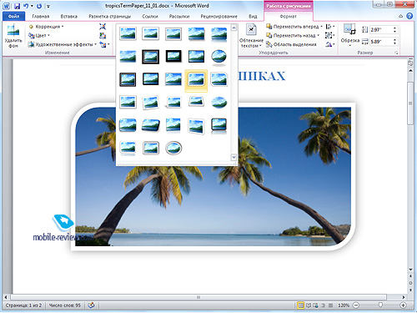Choose the metal rounded rectangle picture style
The height and width of the screenshot is (313, 417).
pos(150,148)
